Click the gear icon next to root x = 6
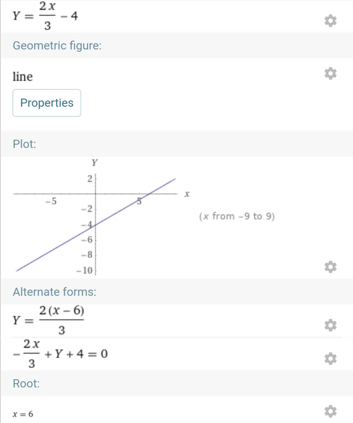 [330, 411]
